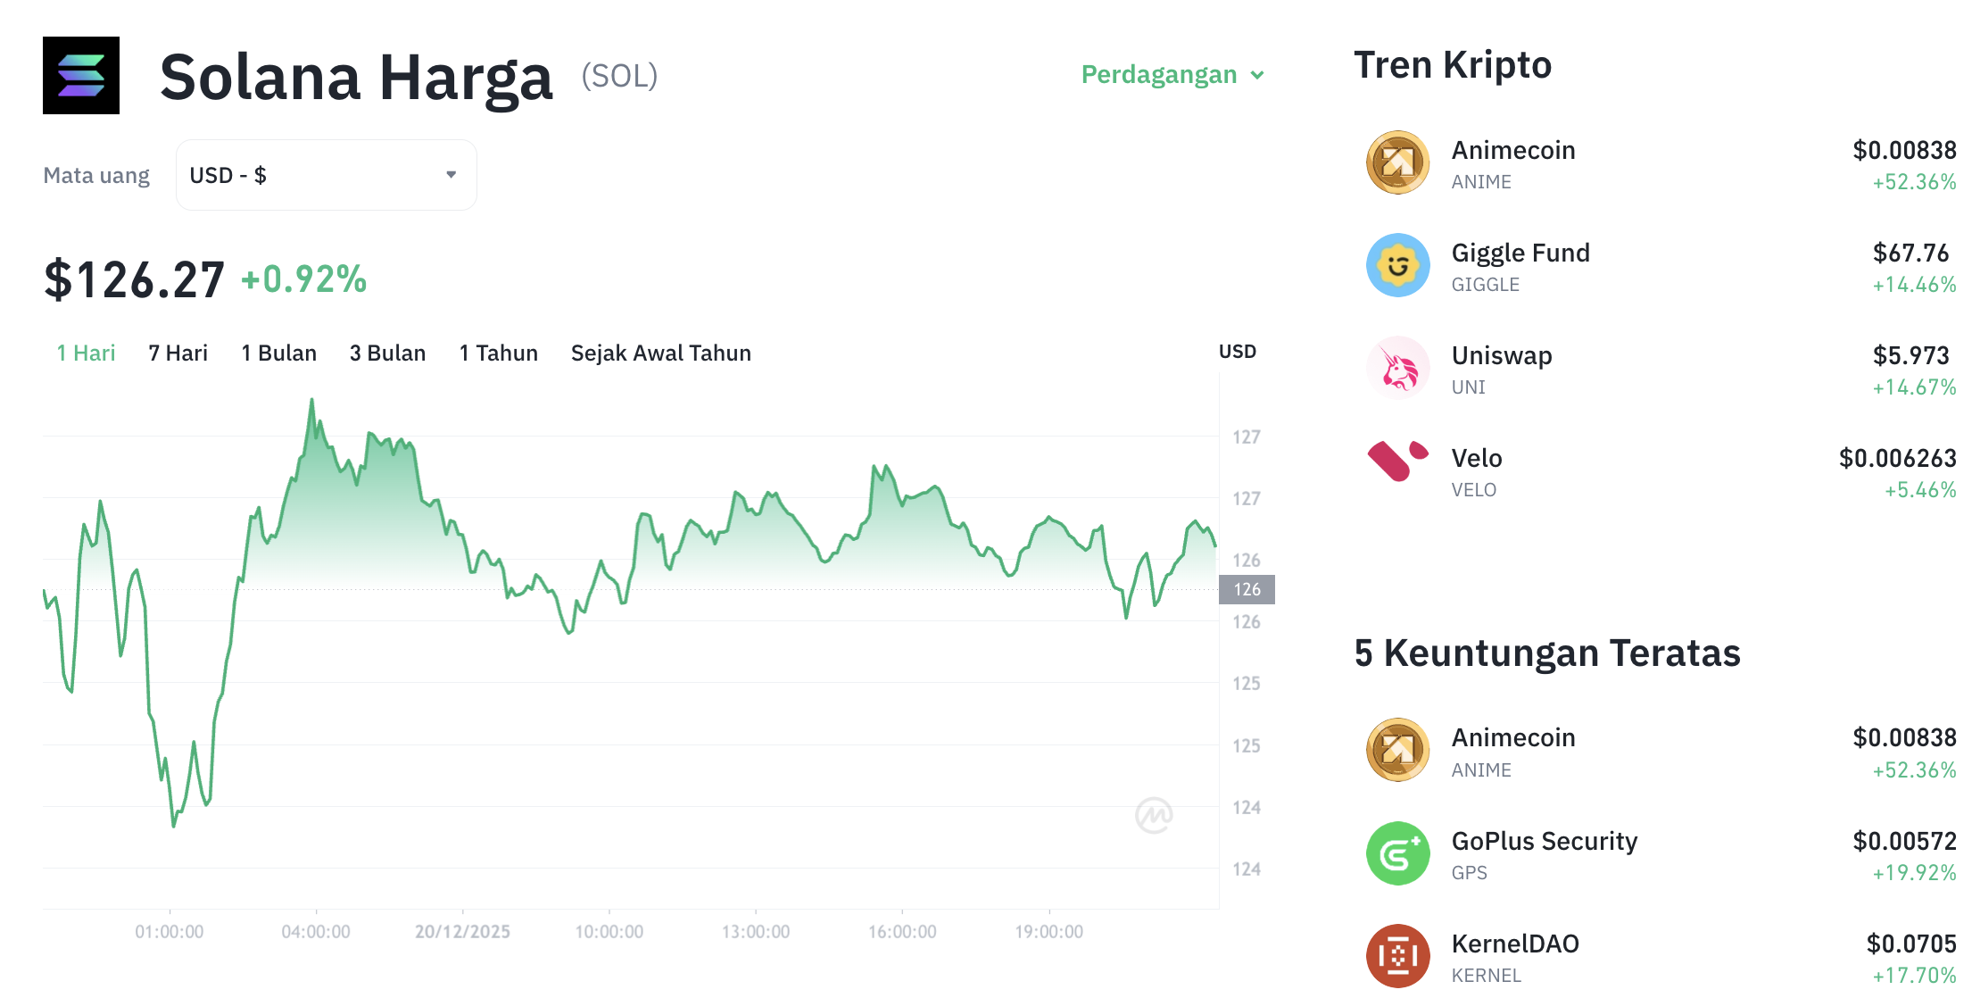This screenshot has width=1972, height=998.
Task: Open Uniswap via its unicorn icon
Action: [x=1397, y=369]
